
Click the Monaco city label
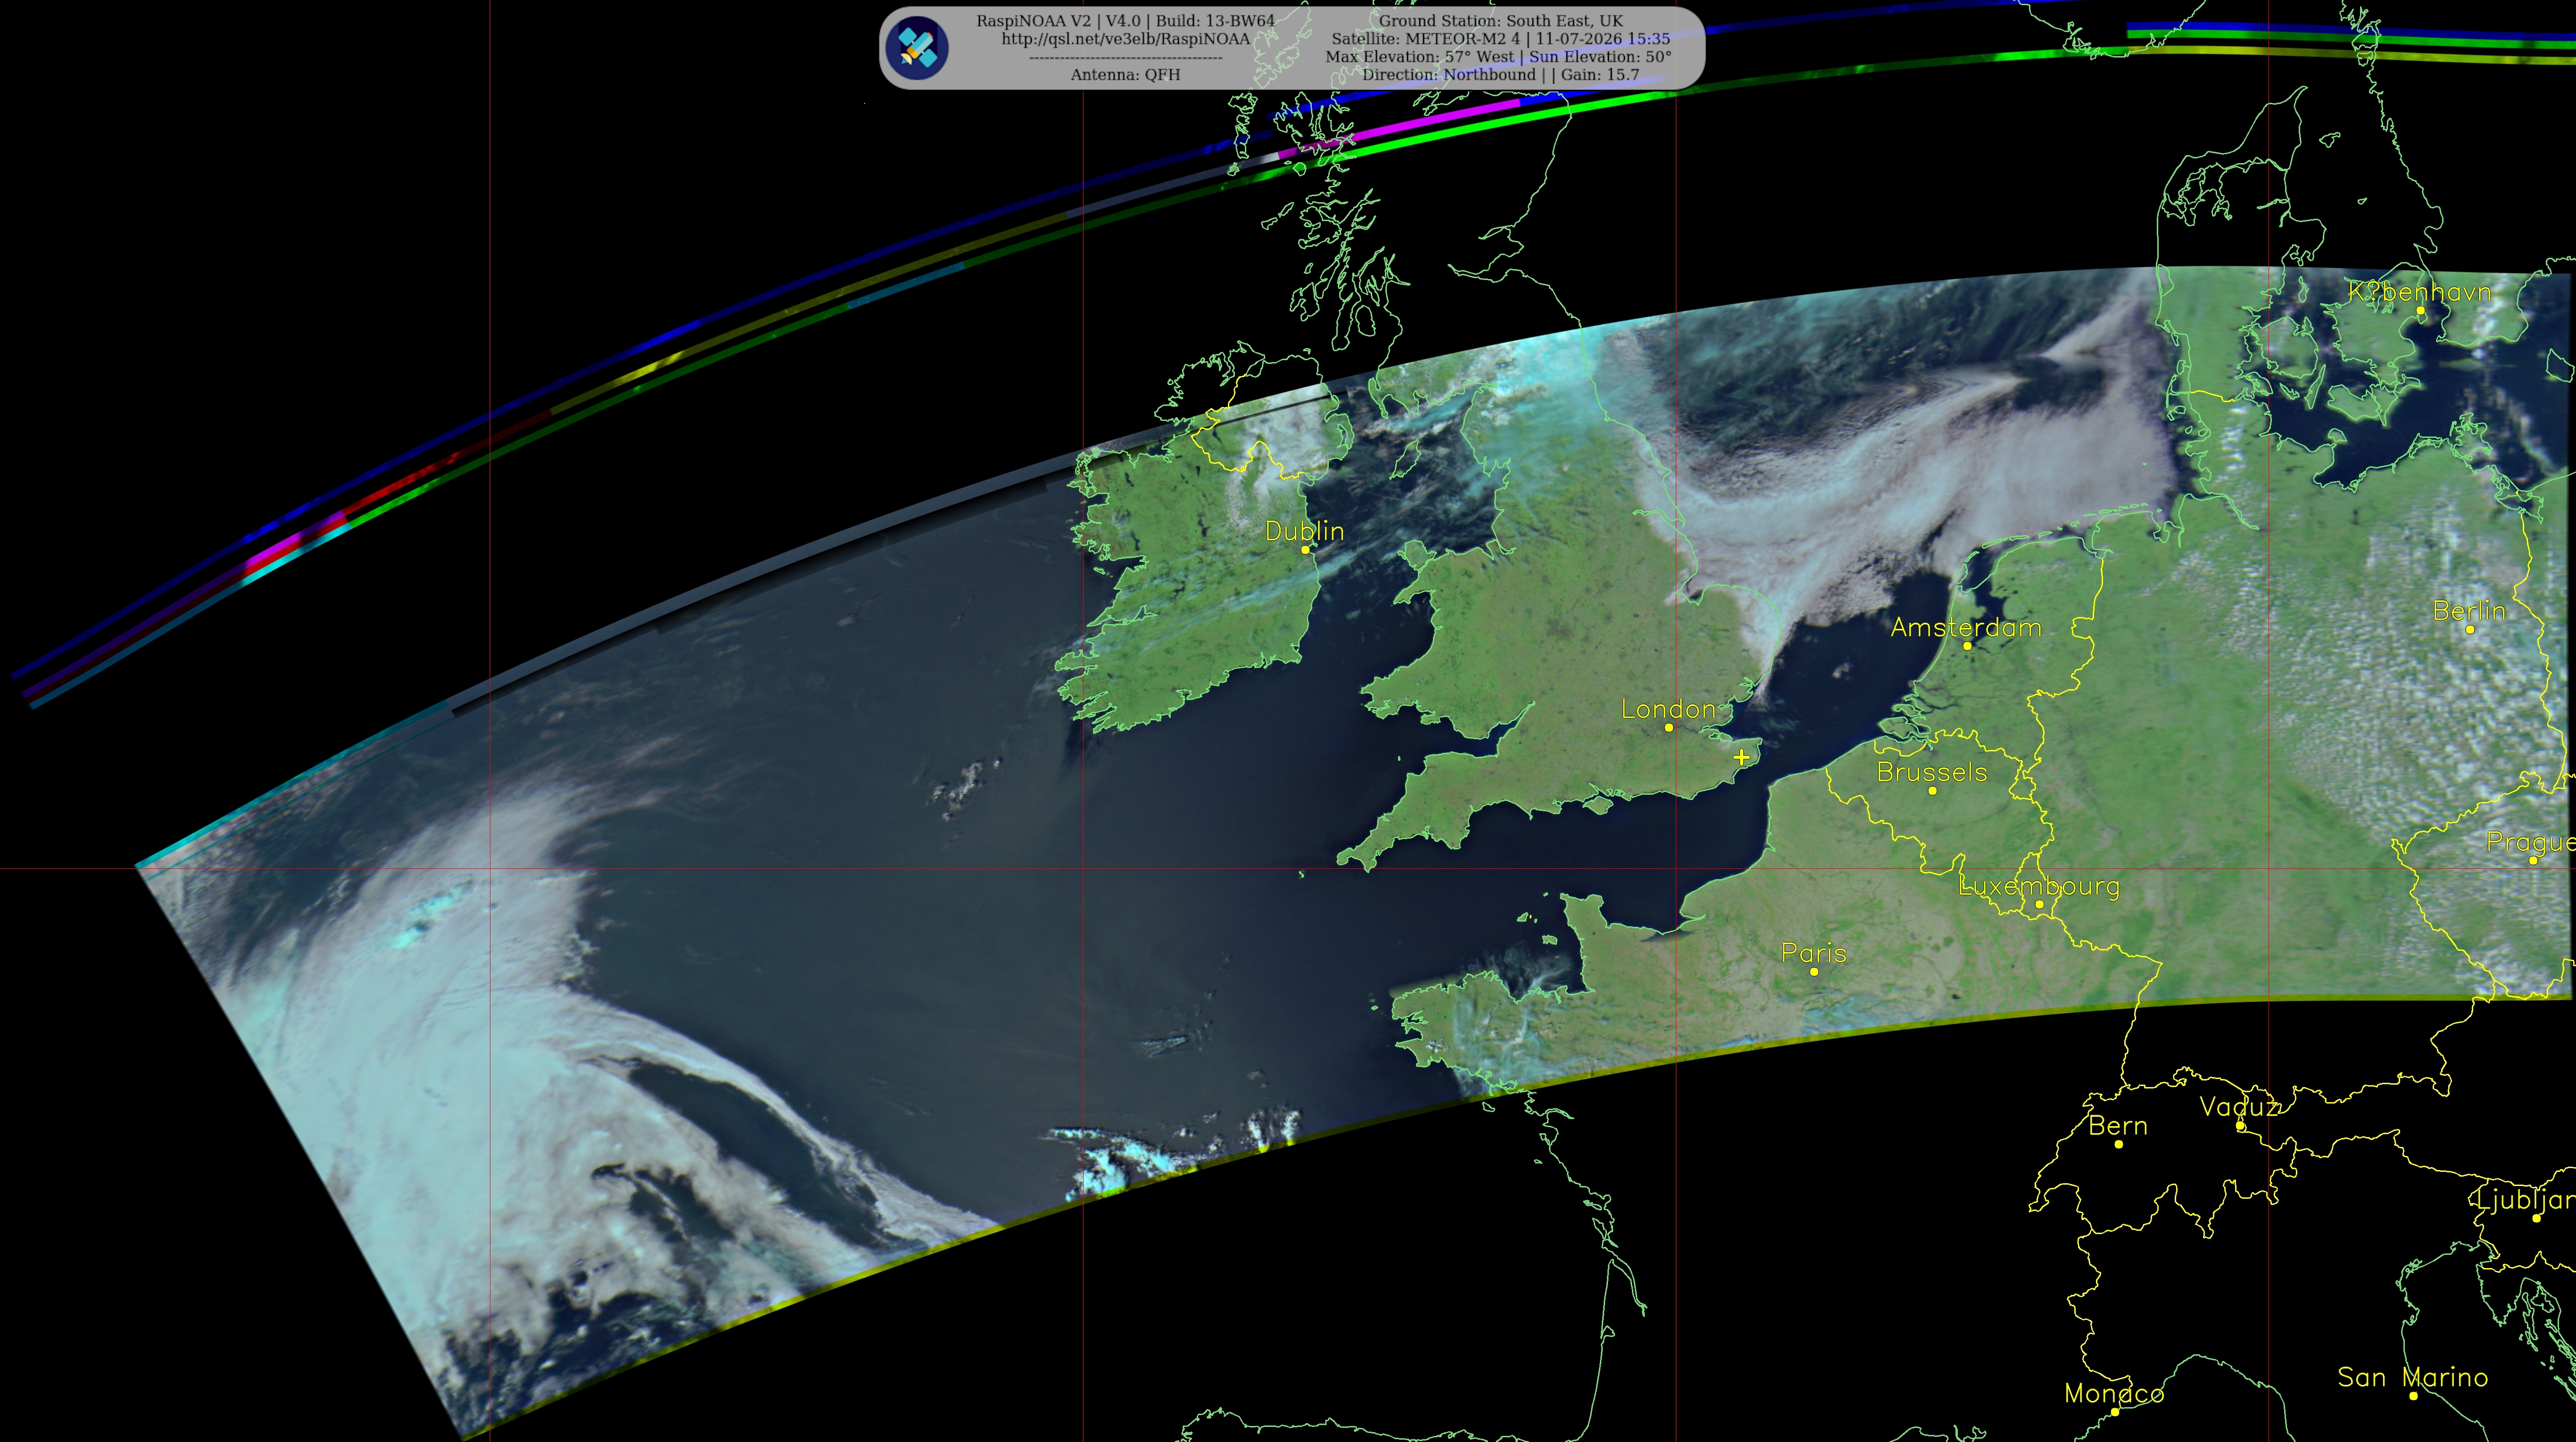pos(2114,1394)
